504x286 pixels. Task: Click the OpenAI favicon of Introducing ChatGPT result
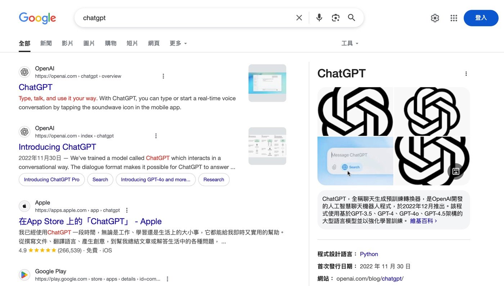coord(24,132)
